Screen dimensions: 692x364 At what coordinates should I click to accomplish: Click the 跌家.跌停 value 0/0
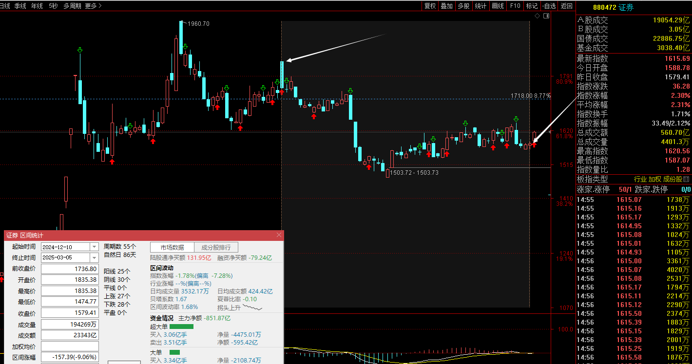[x=686, y=189]
